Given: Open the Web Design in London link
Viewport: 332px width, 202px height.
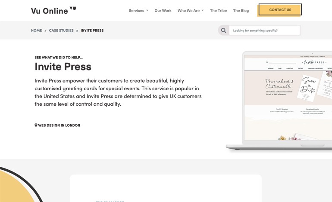Looking at the screenshot, I should [x=59, y=125].
